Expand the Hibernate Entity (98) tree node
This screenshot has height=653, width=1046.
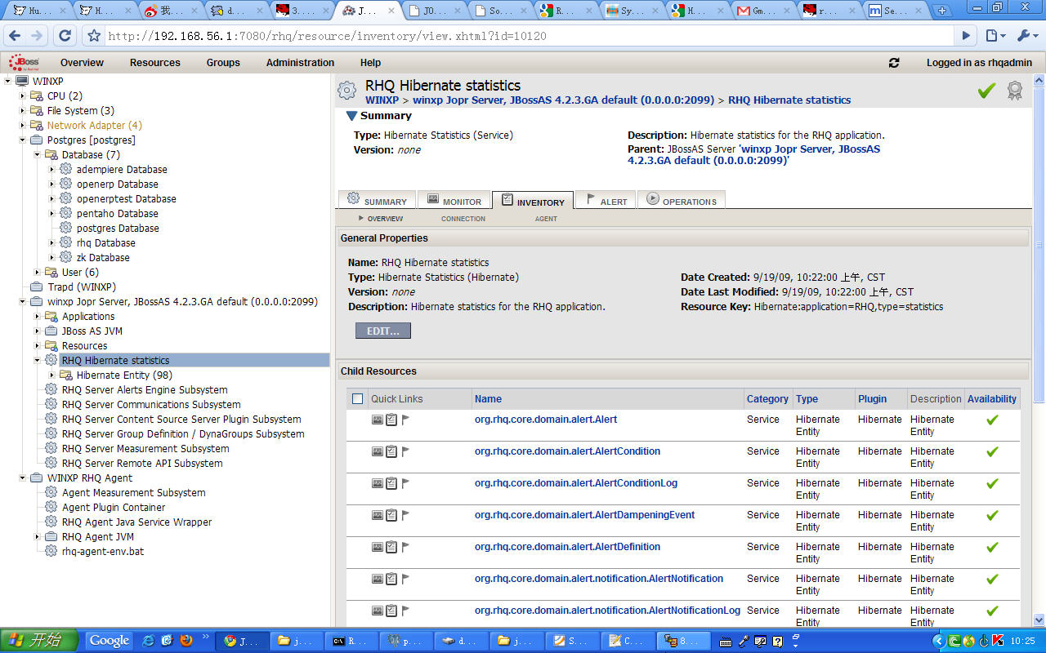(51, 375)
